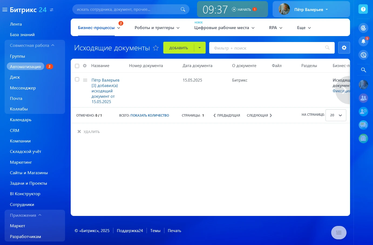Favorite Исходящие документы via the star toggle
The width and height of the screenshot is (373, 245).
click(156, 48)
